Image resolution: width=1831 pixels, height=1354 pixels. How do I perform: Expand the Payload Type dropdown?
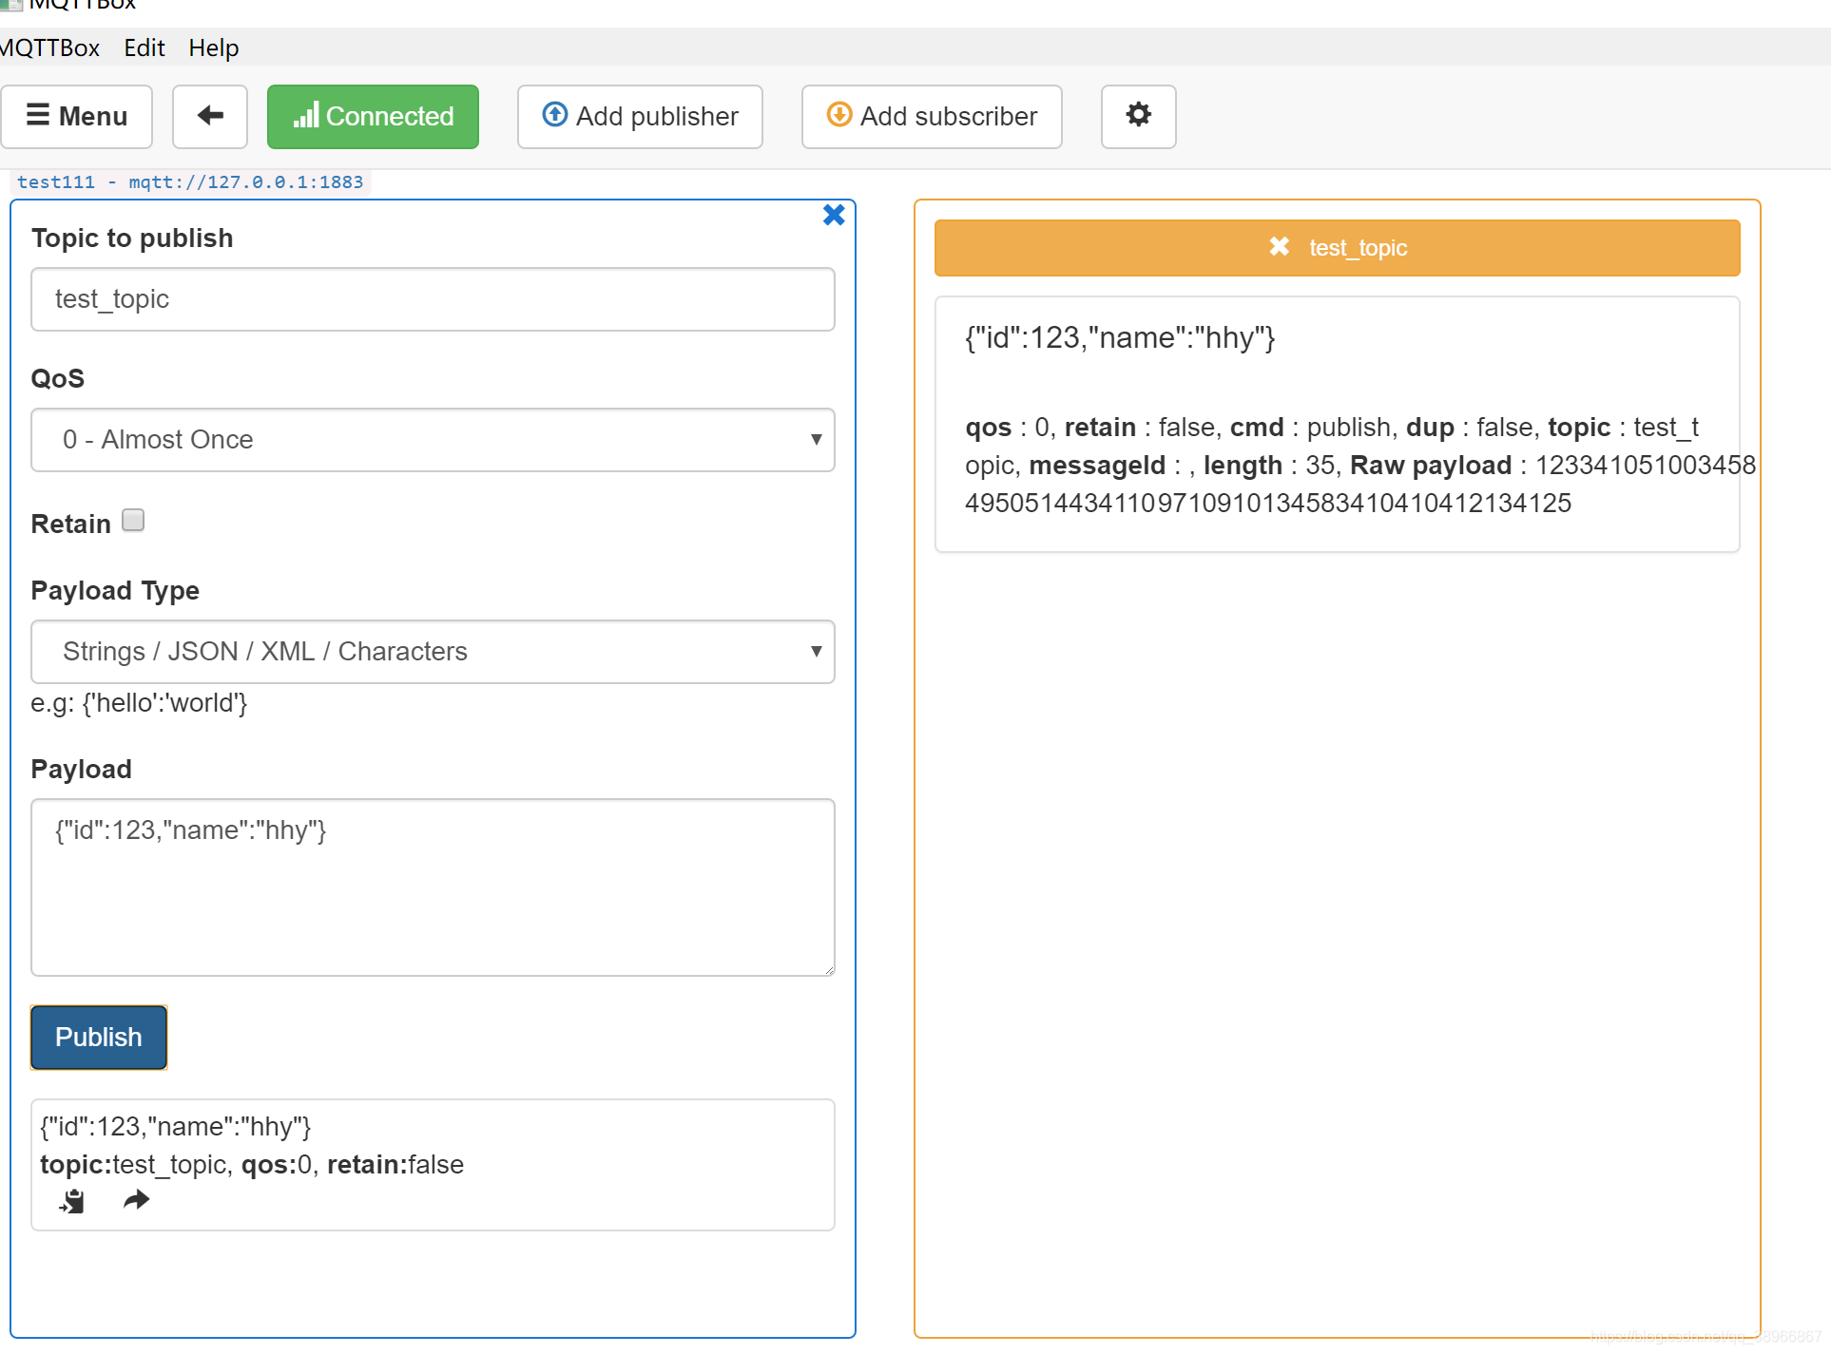[433, 652]
